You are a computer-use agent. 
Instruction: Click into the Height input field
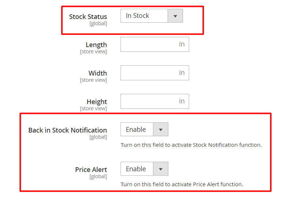pos(148,102)
